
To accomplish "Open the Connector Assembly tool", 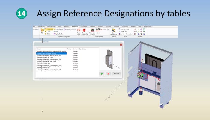I will click(x=92, y=31).
